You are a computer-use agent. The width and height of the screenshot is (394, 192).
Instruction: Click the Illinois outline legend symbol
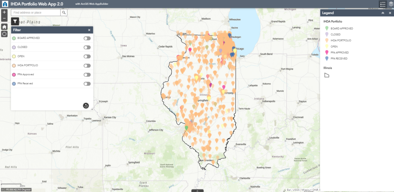point(327,75)
